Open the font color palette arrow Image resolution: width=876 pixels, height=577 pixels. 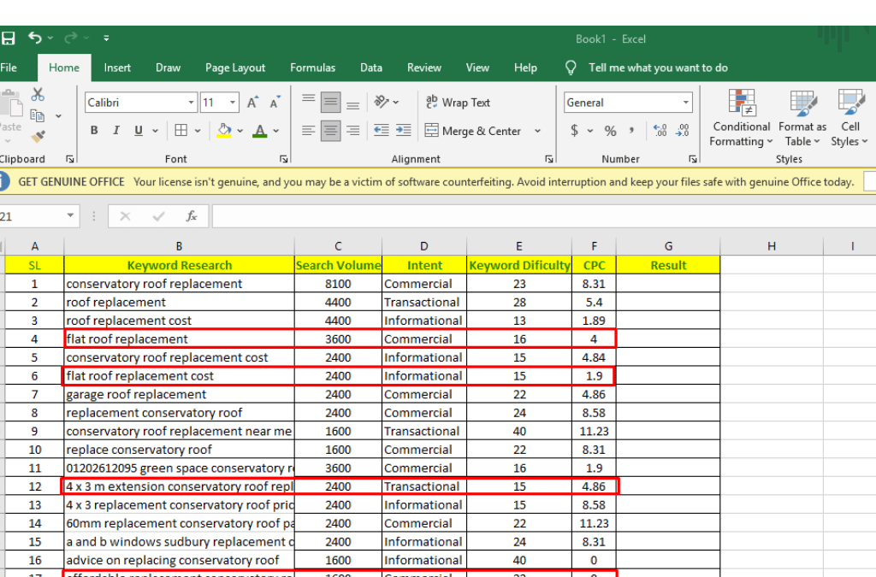276,131
